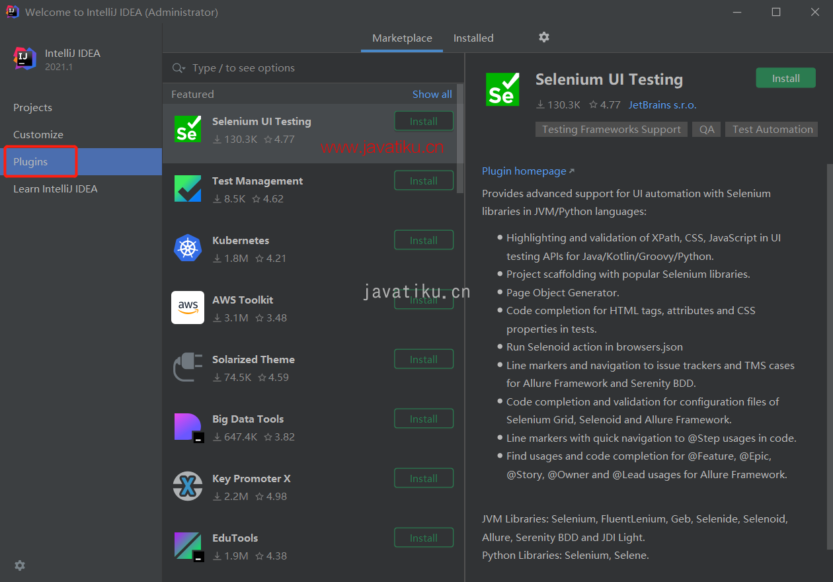The image size is (833, 582).
Task: Show all featured plugins
Action: click(x=432, y=94)
